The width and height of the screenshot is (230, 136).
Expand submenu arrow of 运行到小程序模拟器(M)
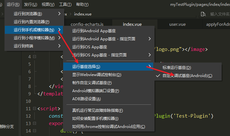coord(59,38)
